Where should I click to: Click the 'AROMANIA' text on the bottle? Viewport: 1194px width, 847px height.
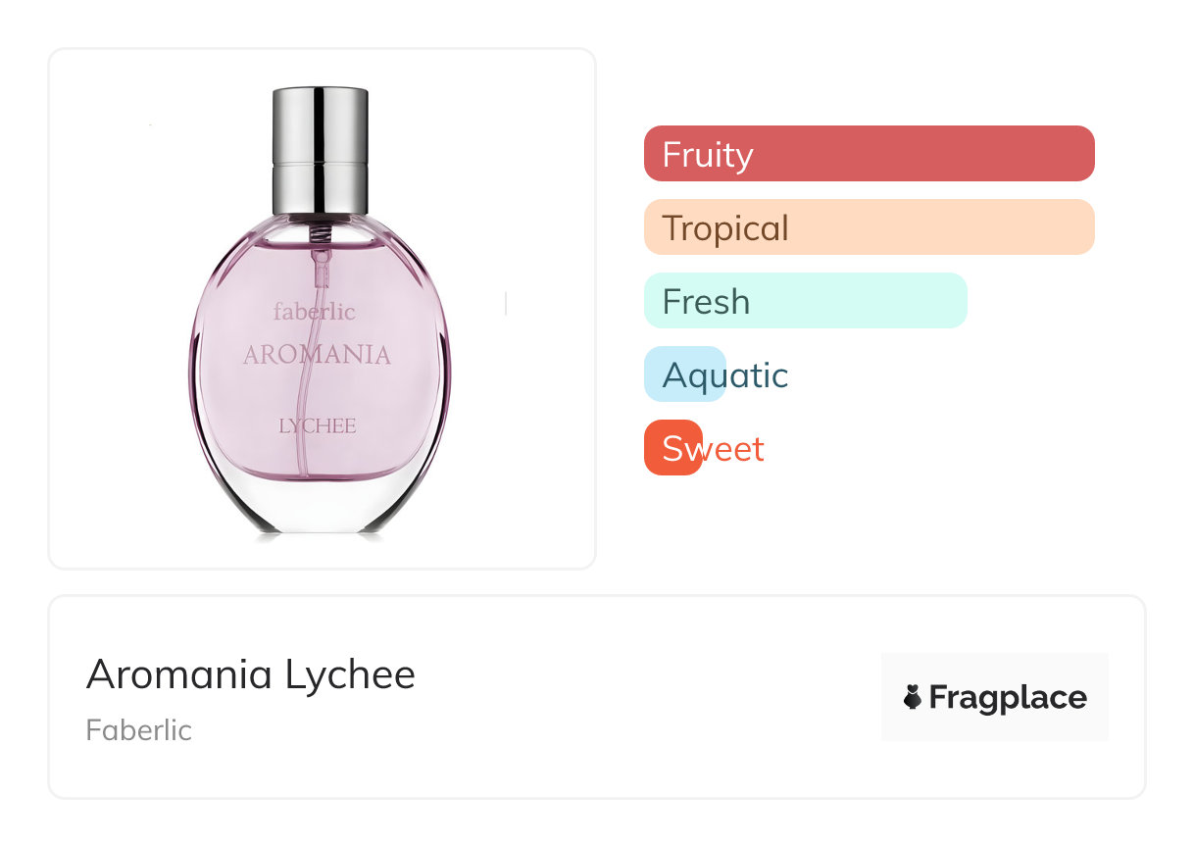[x=317, y=355]
